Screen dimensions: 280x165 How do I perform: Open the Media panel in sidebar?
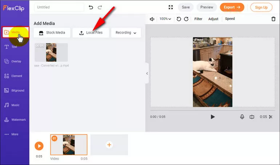[x=15, y=32]
